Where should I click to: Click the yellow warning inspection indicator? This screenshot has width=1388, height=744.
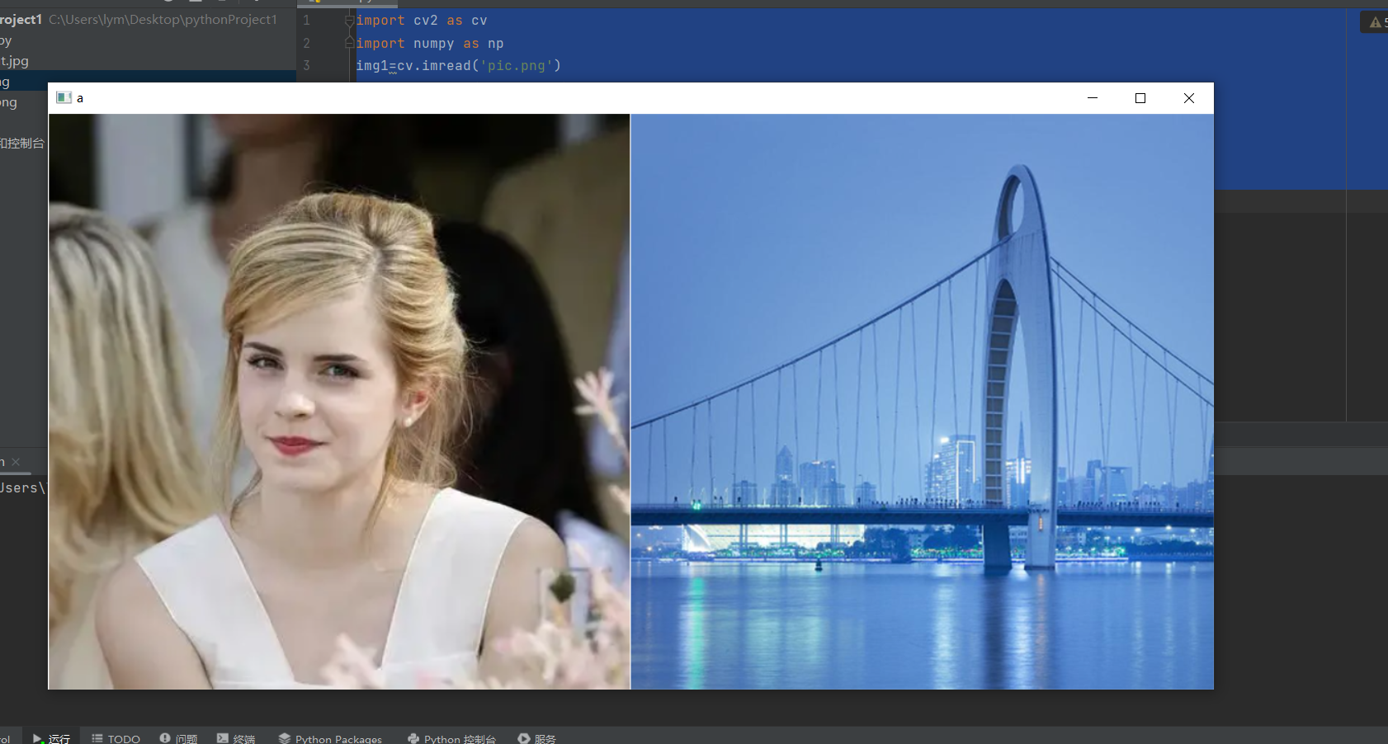pos(1375,22)
